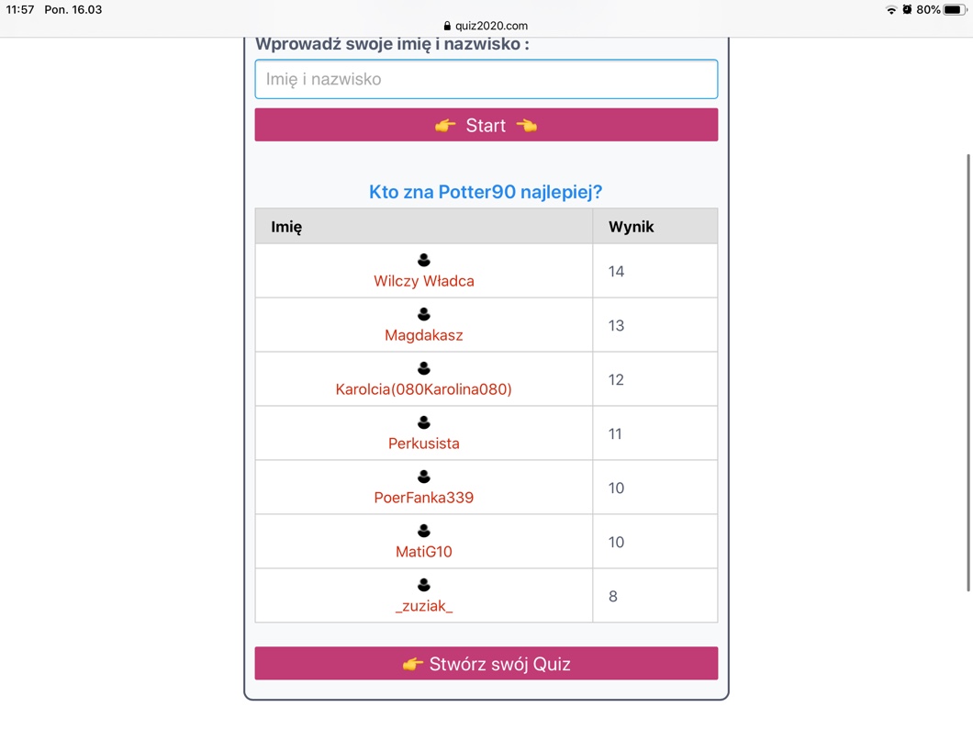Image resolution: width=973 pixels, height=730 pixels.
Task: Click the avatar icon above MatiG10
Action: tap(424, 532)
